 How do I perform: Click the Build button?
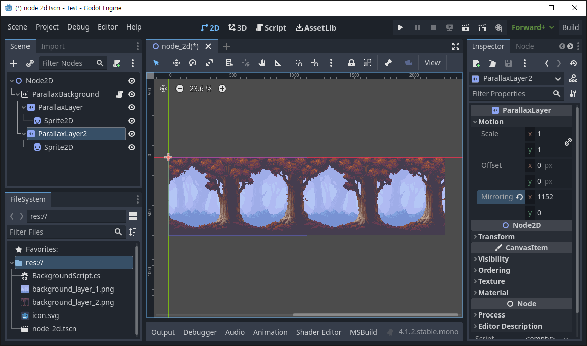(570, 27)
